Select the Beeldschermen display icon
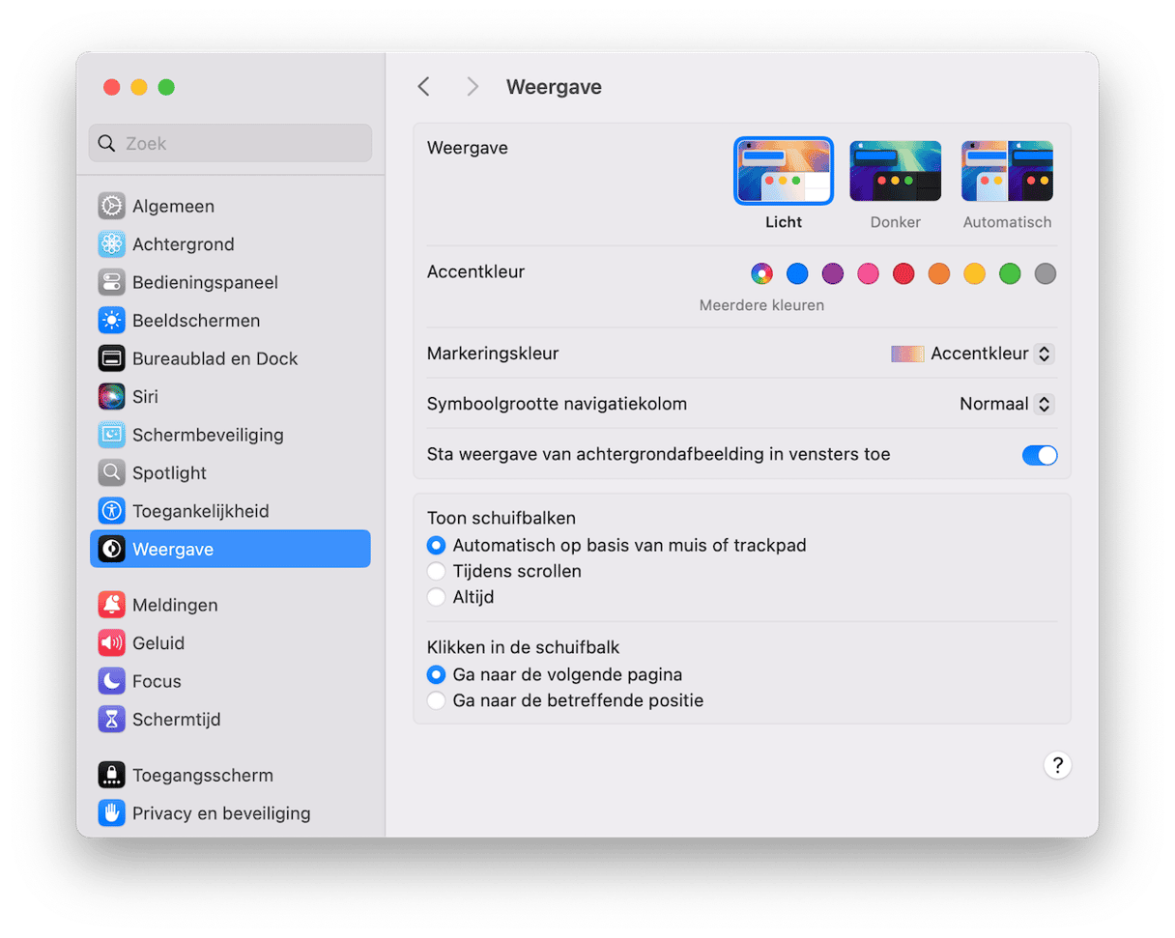1175x938 pixels. [x=112, y=321]
